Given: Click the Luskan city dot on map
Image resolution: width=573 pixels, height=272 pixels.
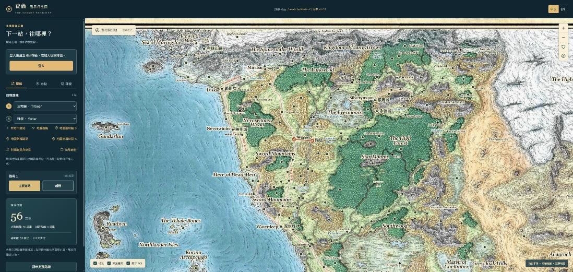Looking at the screenshot, I should [x=221, y=88].
